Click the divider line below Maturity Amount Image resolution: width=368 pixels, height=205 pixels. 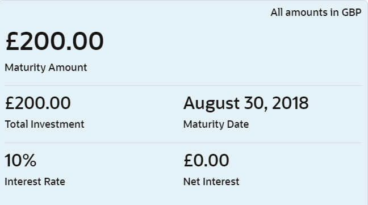click(183, 85)
